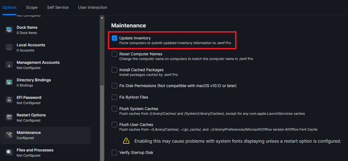348x161 pixels.
Task: Click the Local Accounts user icon
Action: click(x=9, y=47)
